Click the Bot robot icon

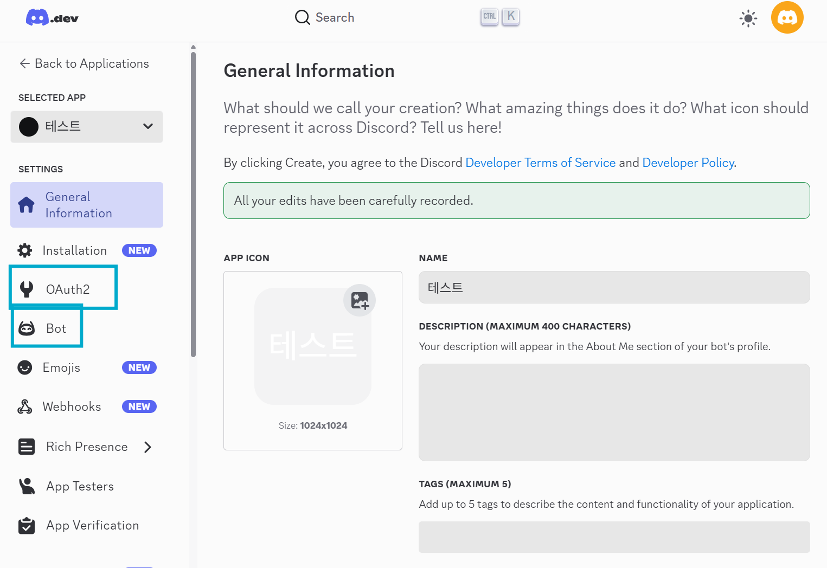27,328
